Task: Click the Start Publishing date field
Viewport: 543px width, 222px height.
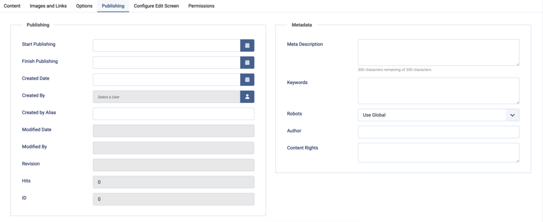Action: [166, 45]
